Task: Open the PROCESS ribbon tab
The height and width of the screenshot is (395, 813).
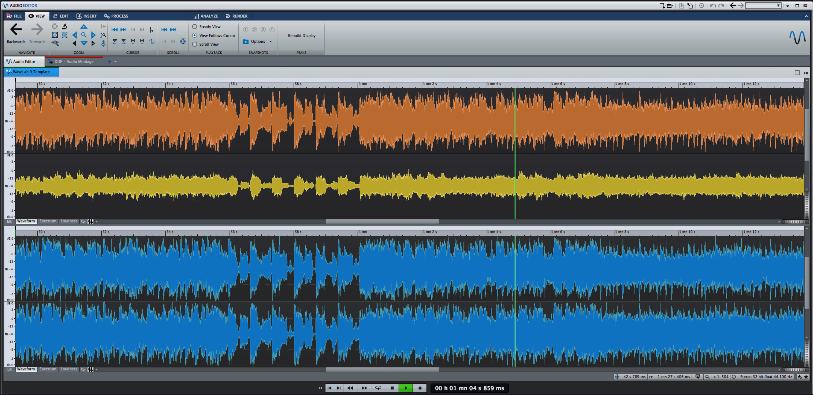Action: (x=116, y=16)
